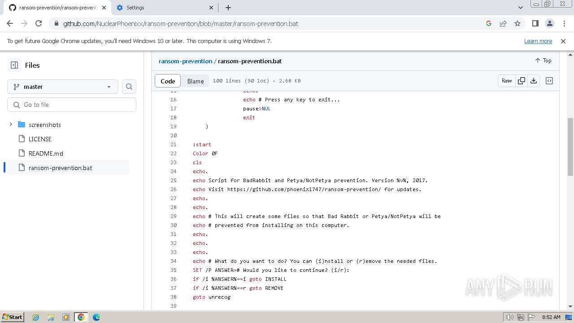This screenshot has width=574, height=323.
Task: View site information via the lock icon
Action: (56, 24)
